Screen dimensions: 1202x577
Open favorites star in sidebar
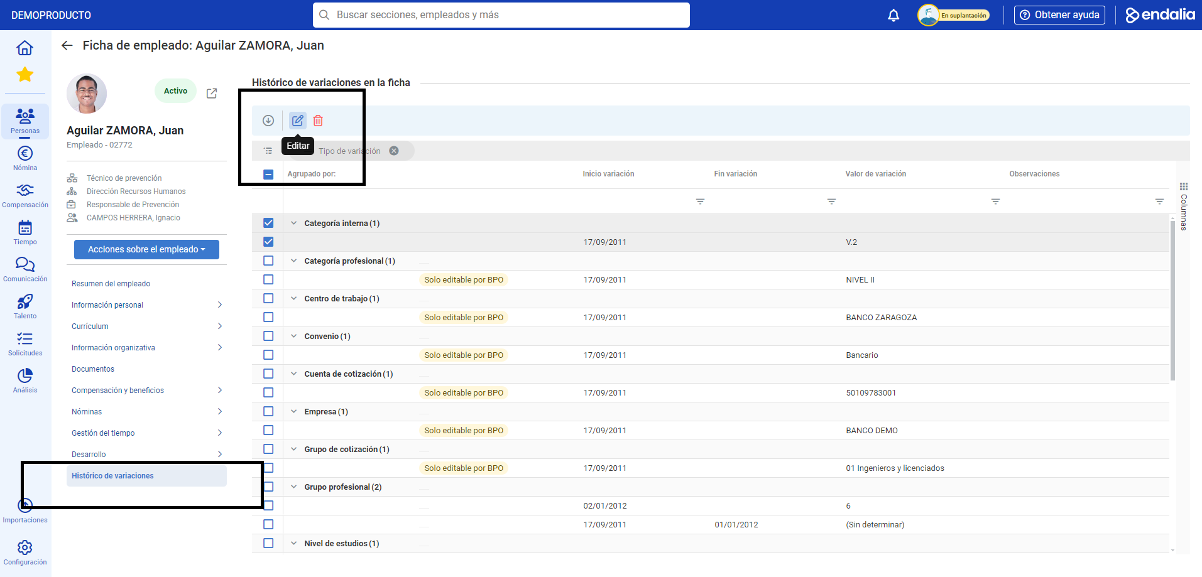point(25,75)
